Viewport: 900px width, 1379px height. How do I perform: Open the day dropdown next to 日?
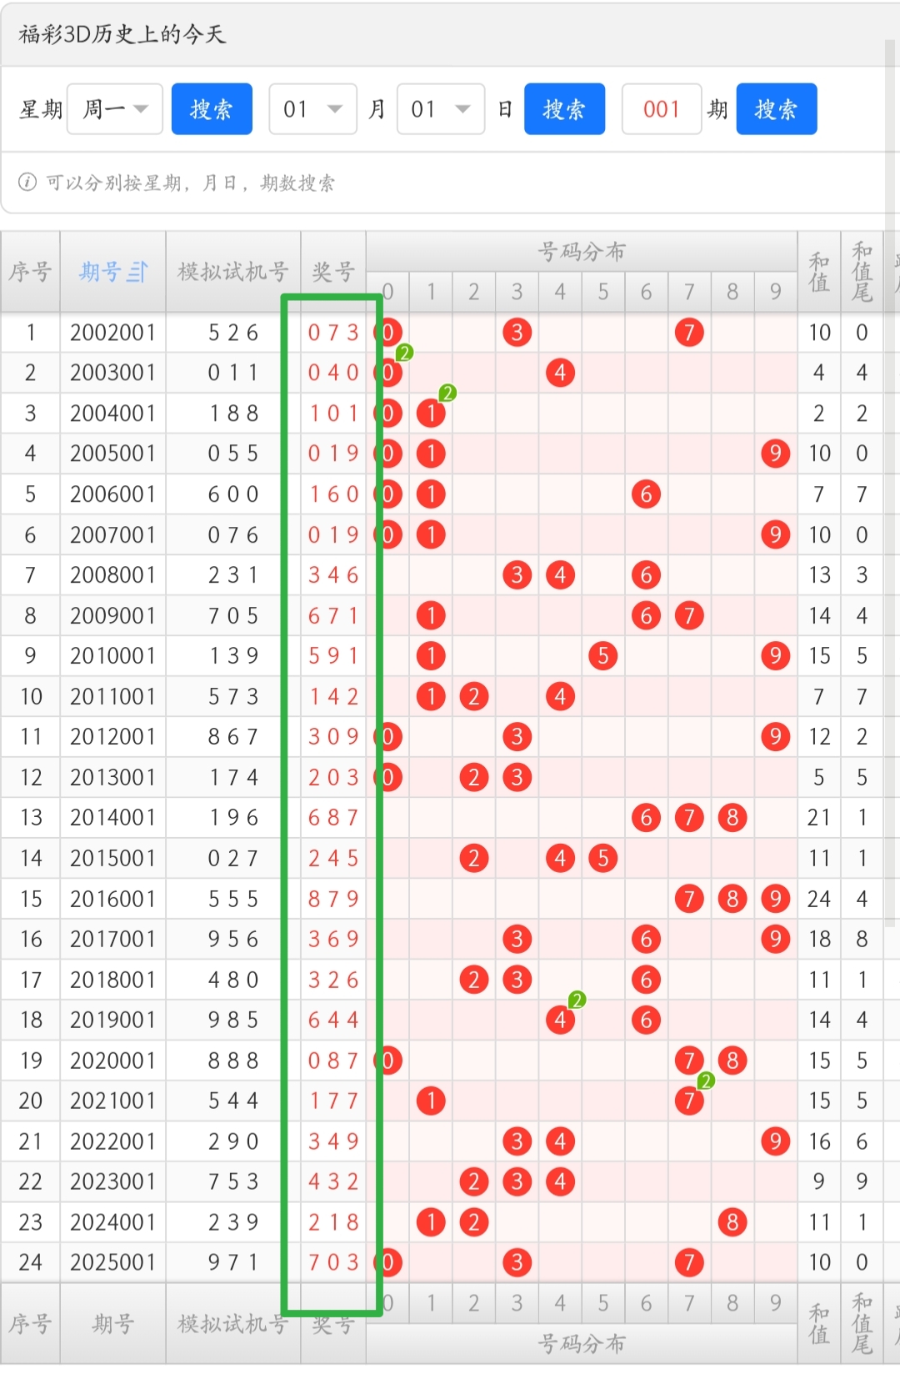(441, 109)
